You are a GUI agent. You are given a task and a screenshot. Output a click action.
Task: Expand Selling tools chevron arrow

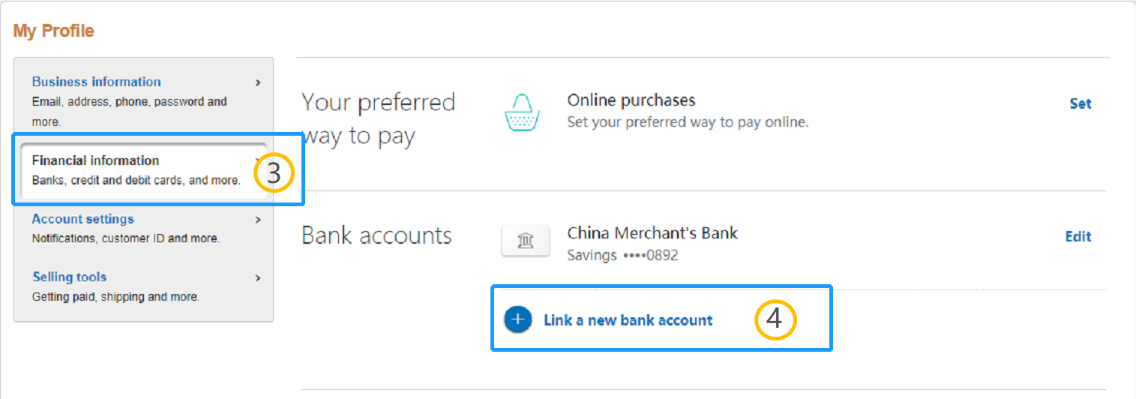click(x=258, y=277)
